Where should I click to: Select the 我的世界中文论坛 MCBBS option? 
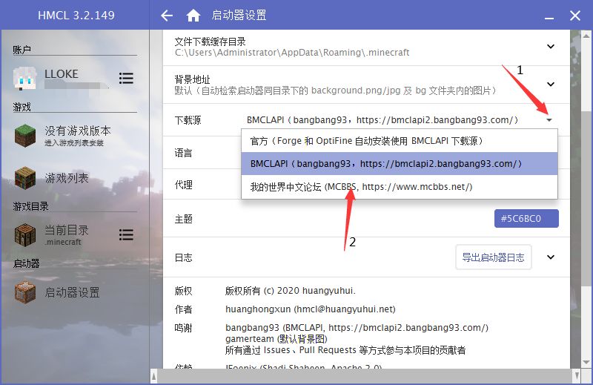point(400,187)
